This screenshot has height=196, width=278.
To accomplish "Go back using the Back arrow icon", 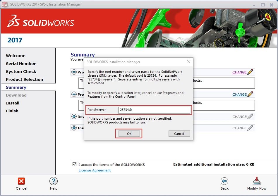I will (224, 181).
